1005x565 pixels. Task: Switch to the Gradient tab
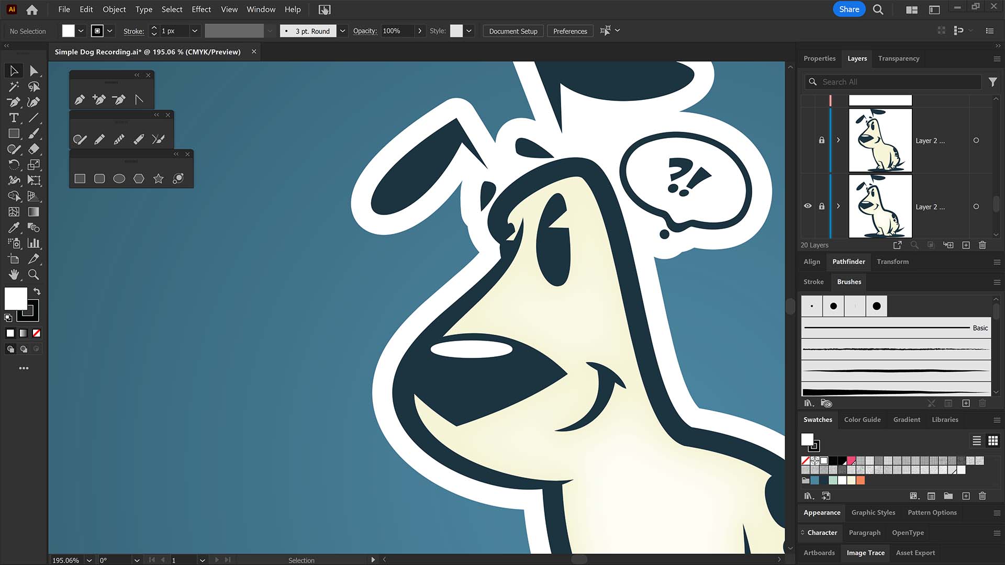pos(907,420)
